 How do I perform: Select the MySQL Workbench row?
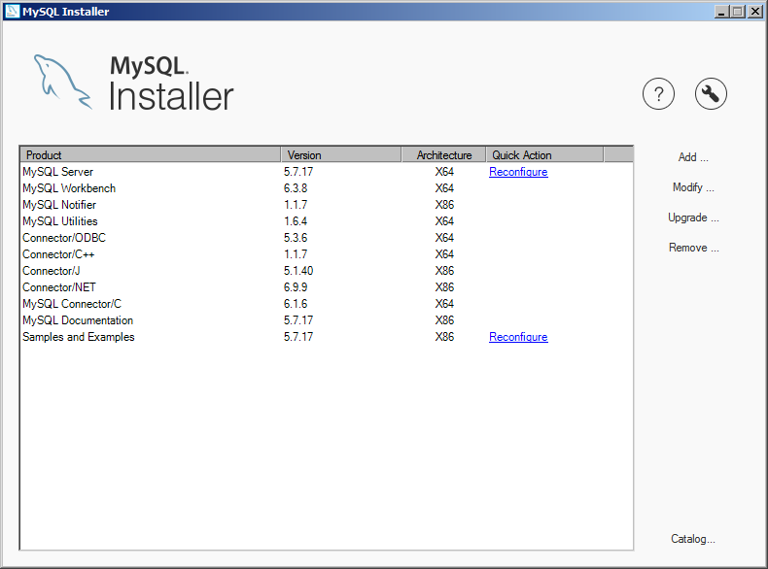(327, 188)
